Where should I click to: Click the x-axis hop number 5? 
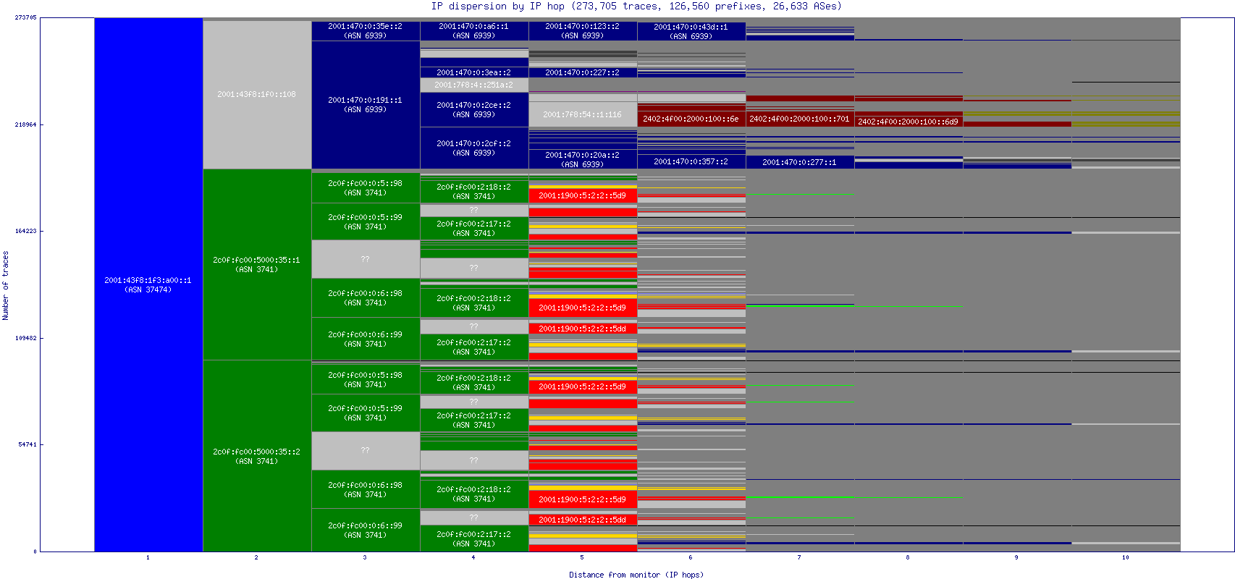click(582, 557)
